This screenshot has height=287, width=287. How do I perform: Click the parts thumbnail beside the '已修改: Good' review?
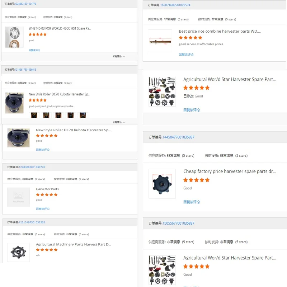[162, 91]
